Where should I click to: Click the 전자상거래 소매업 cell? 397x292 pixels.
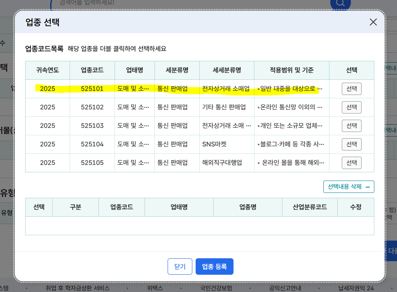coord(227,89)
